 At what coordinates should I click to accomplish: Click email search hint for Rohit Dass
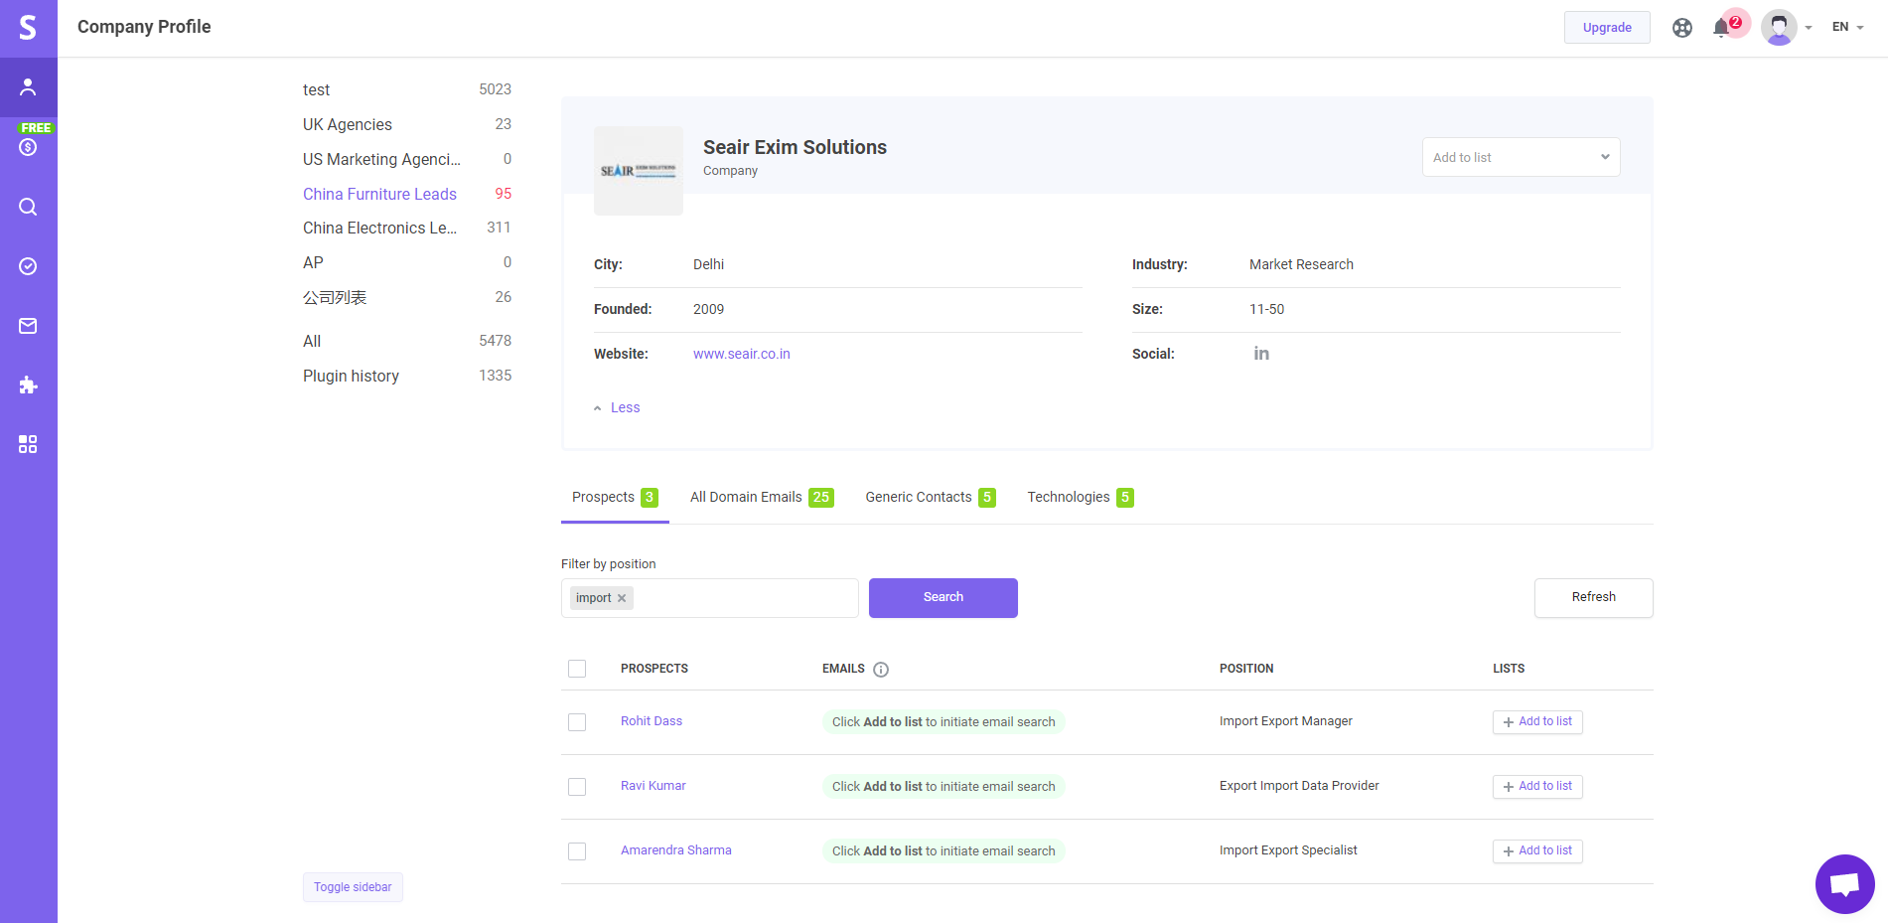[944, 722]
